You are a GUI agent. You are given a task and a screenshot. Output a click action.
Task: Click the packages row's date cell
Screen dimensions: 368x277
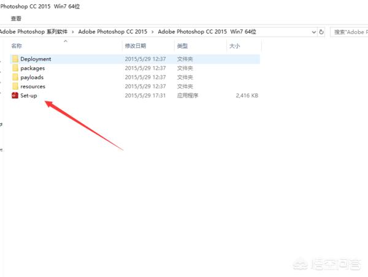tap(145, 68)
